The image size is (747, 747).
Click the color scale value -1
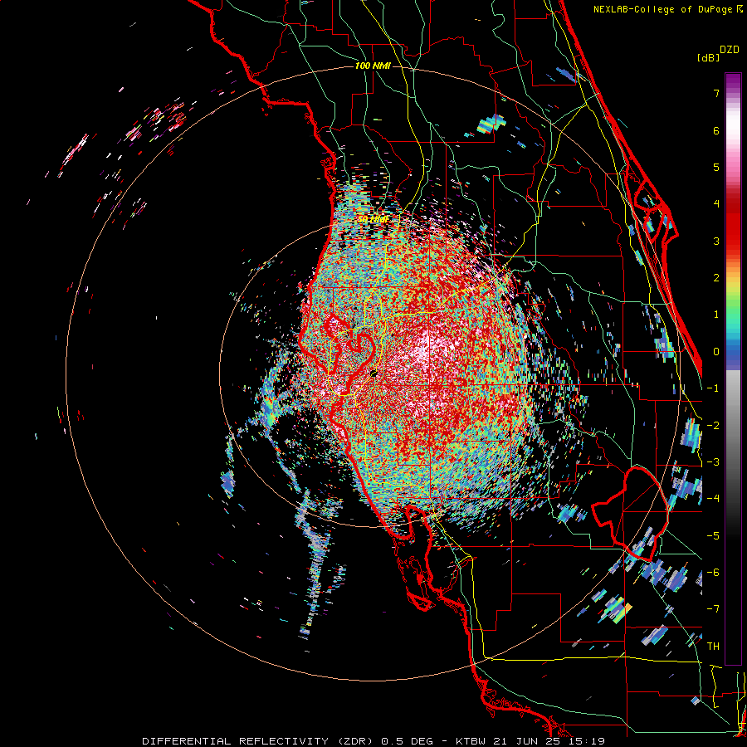tap(713, 388)
